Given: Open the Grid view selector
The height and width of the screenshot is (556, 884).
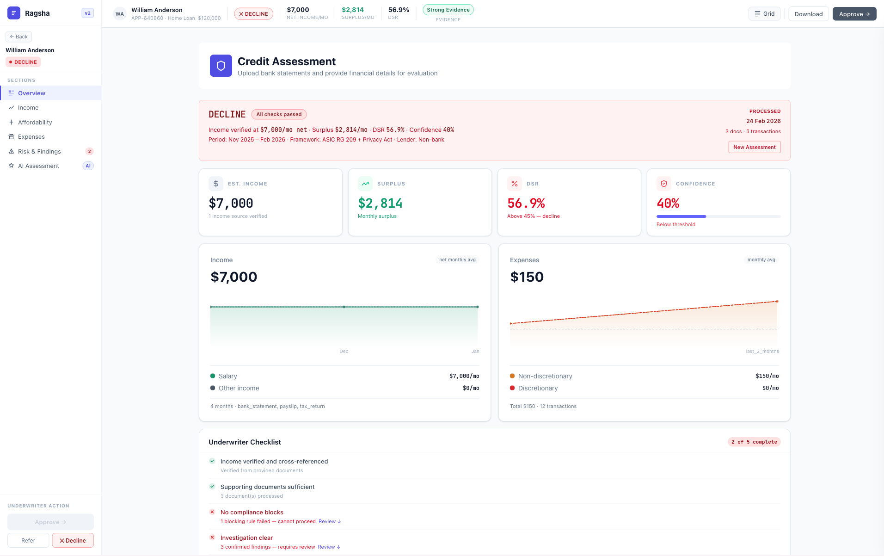Looking at the screenshot, I should coord(764,13).
